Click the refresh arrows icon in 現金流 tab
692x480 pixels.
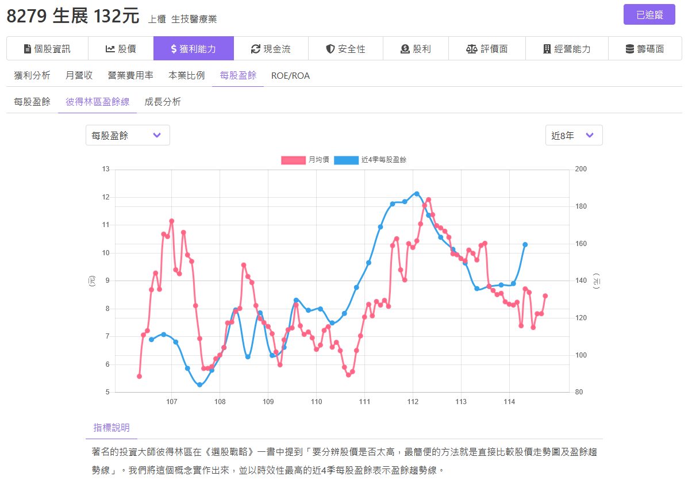click(x=256, y=49)
